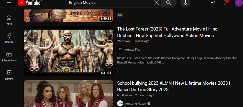Click the 1:31:31 duration badge
The height and width of the screenshot is (107, 243).
(106, 73)
